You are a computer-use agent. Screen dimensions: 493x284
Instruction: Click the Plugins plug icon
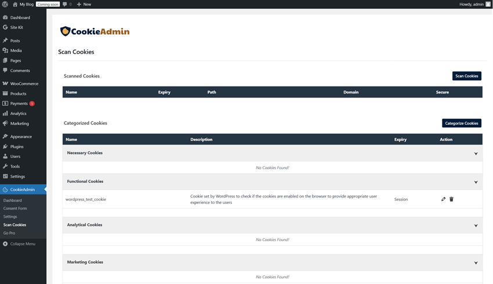(x=5, y=146)
